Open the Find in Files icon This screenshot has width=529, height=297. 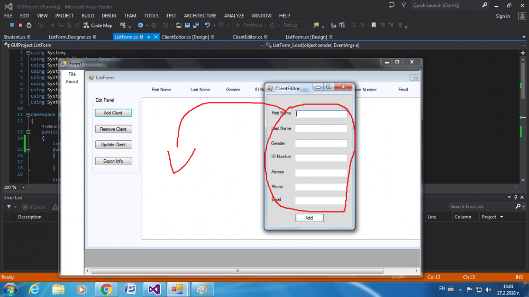[x=316, y=25]
